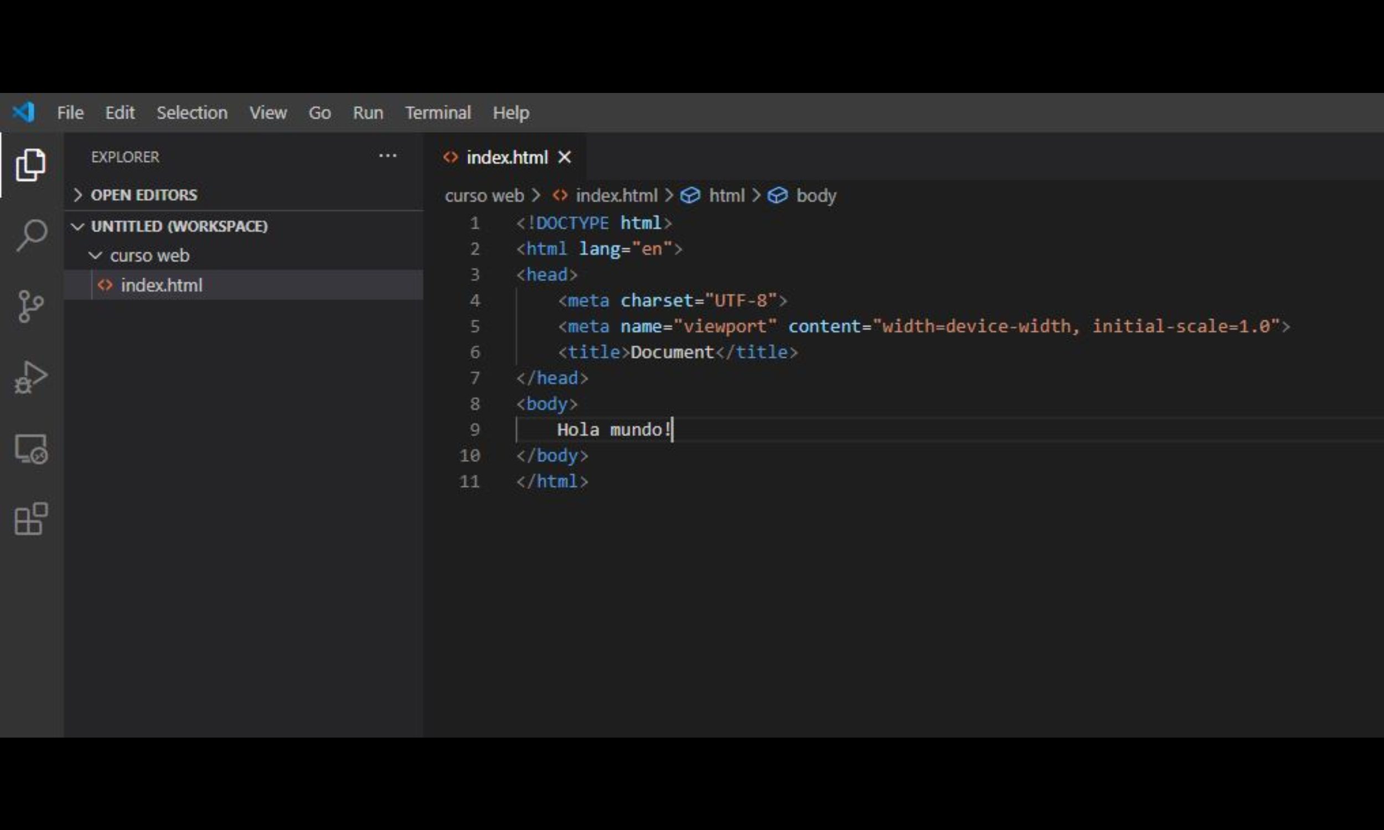Open the Terminal menu

[437, 113]
